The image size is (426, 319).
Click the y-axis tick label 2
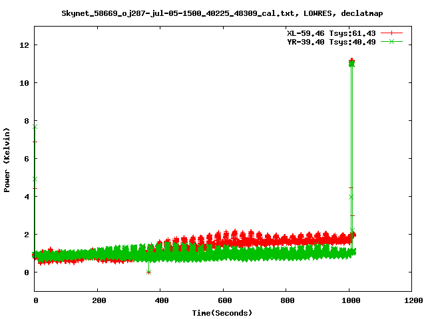pyautogui.click(x=27, y=235)
